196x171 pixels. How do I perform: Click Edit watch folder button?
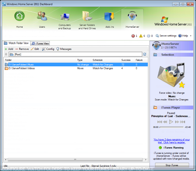point(35,49)
